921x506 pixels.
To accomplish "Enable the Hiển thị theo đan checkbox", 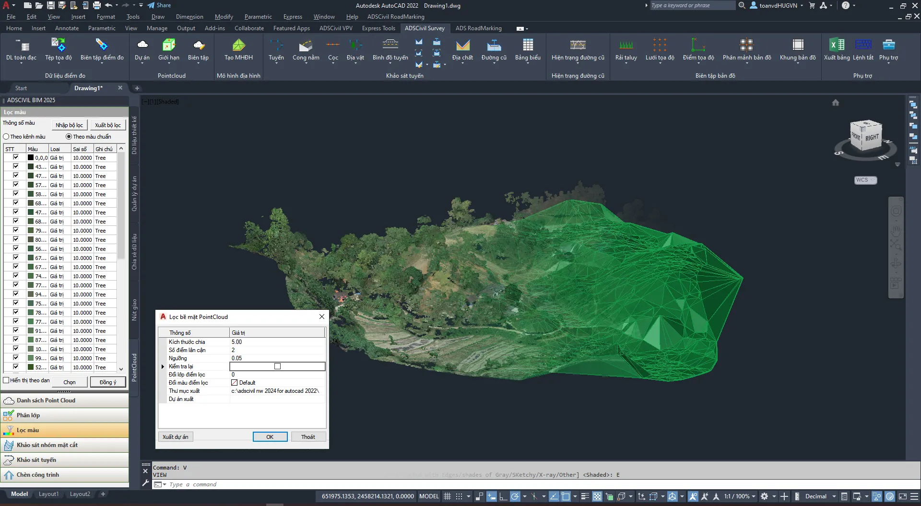I will pos(6,380).
